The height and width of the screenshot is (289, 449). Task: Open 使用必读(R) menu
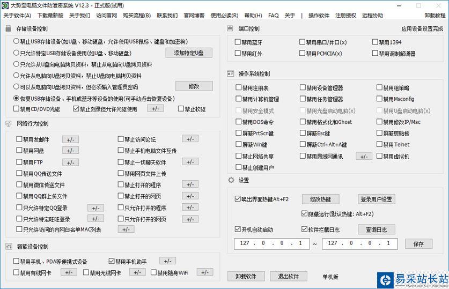coord(224,16)
